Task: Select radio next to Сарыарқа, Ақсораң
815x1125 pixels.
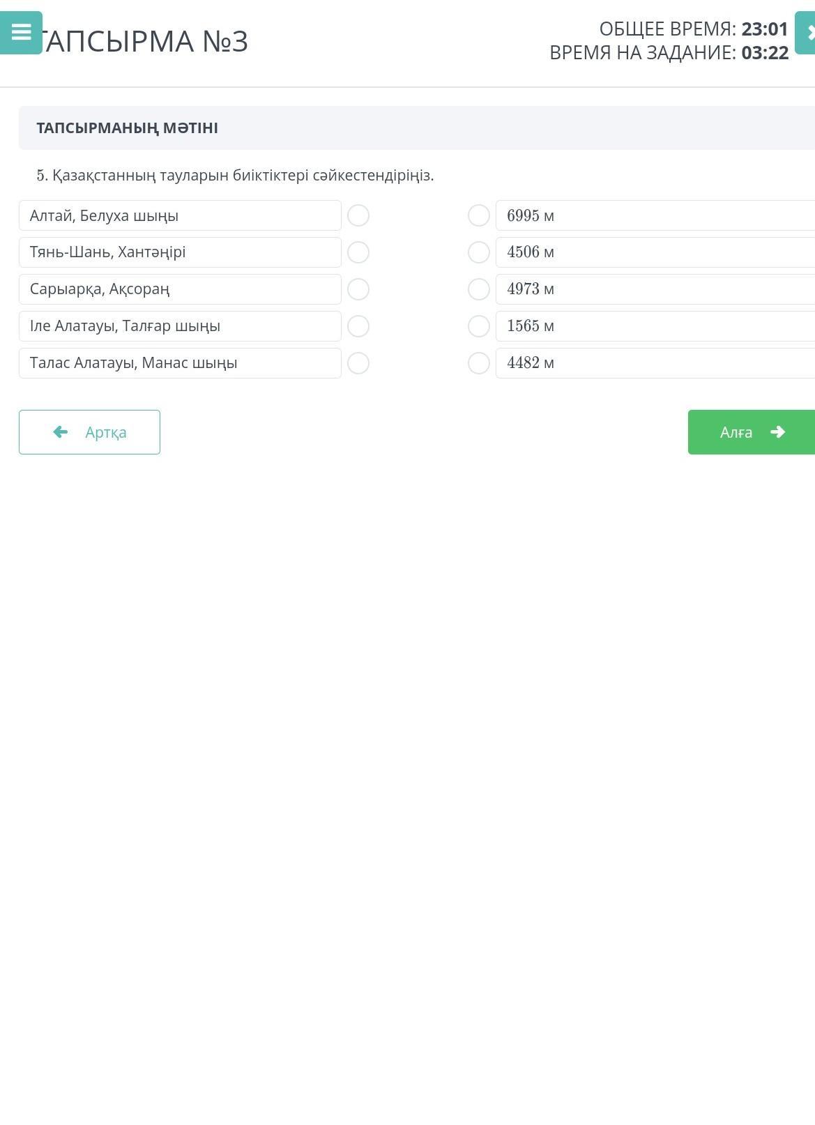Action: pos(358,289)
